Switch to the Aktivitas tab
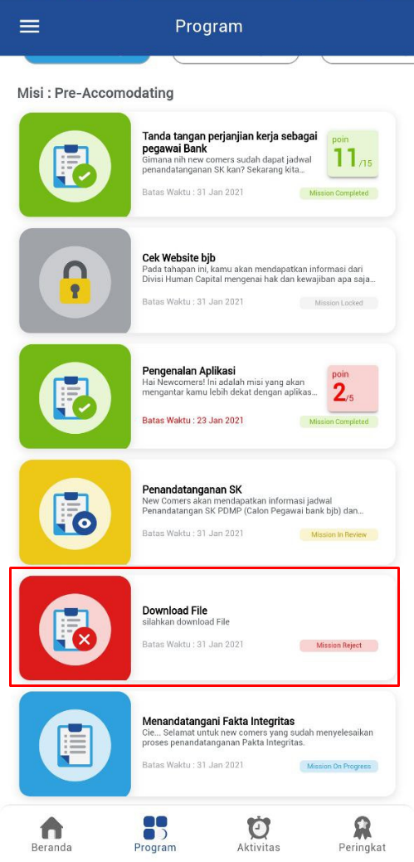 point(258,835)
